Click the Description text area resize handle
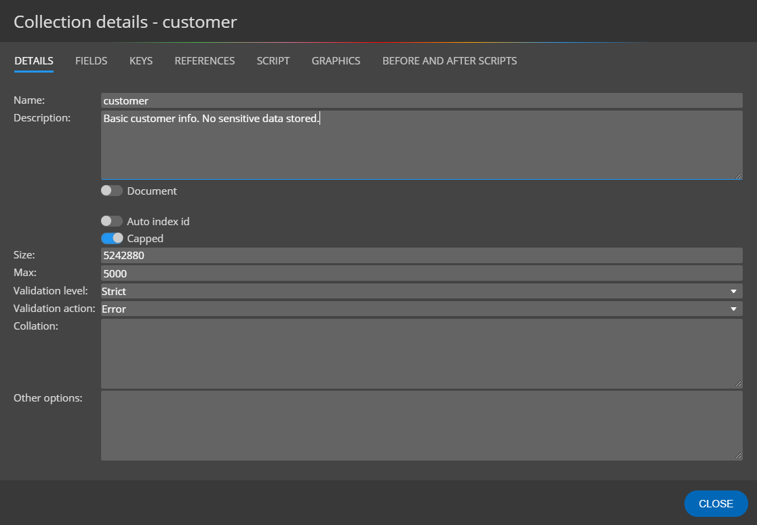Screen dimensions: 757x525 pyautogui.click(x=738, y=176)
